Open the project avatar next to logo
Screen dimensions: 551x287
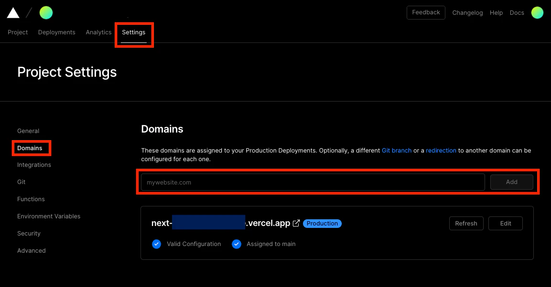coord(46,12)
